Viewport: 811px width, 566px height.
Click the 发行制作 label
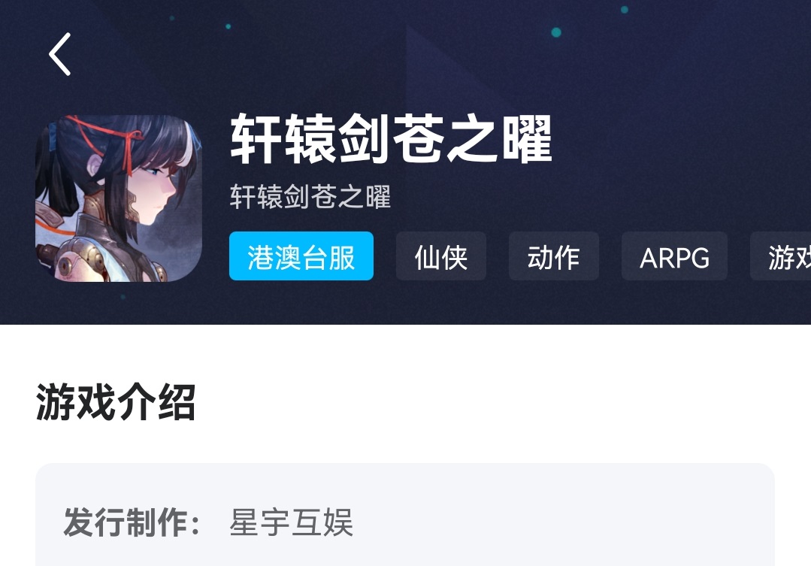pos(132,522)
